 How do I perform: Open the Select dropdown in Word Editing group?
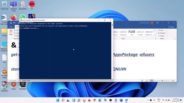point(162,36)
